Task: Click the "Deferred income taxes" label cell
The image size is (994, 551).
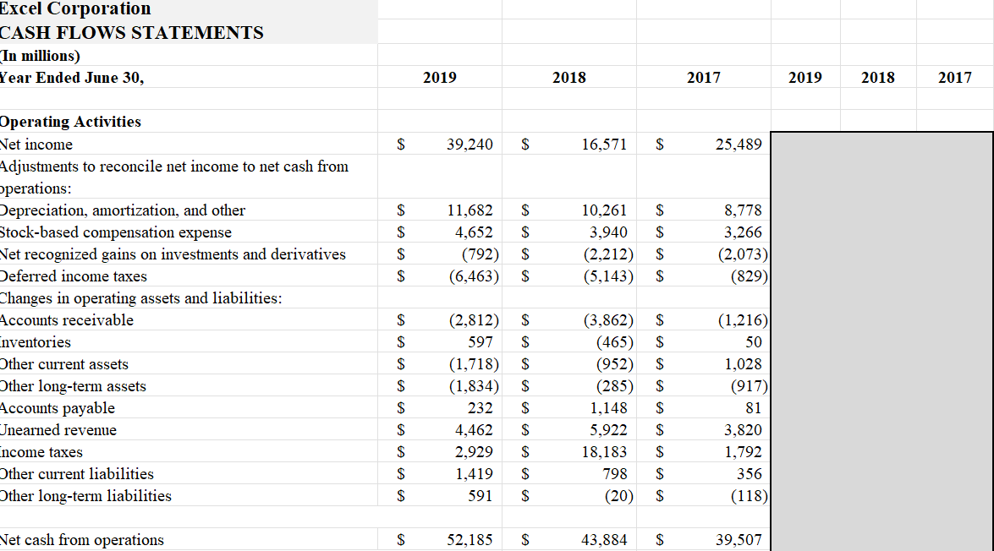Action: 74,275
